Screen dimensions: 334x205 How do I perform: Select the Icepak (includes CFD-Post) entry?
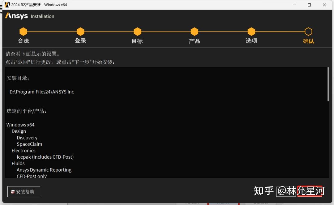(45, 157)
